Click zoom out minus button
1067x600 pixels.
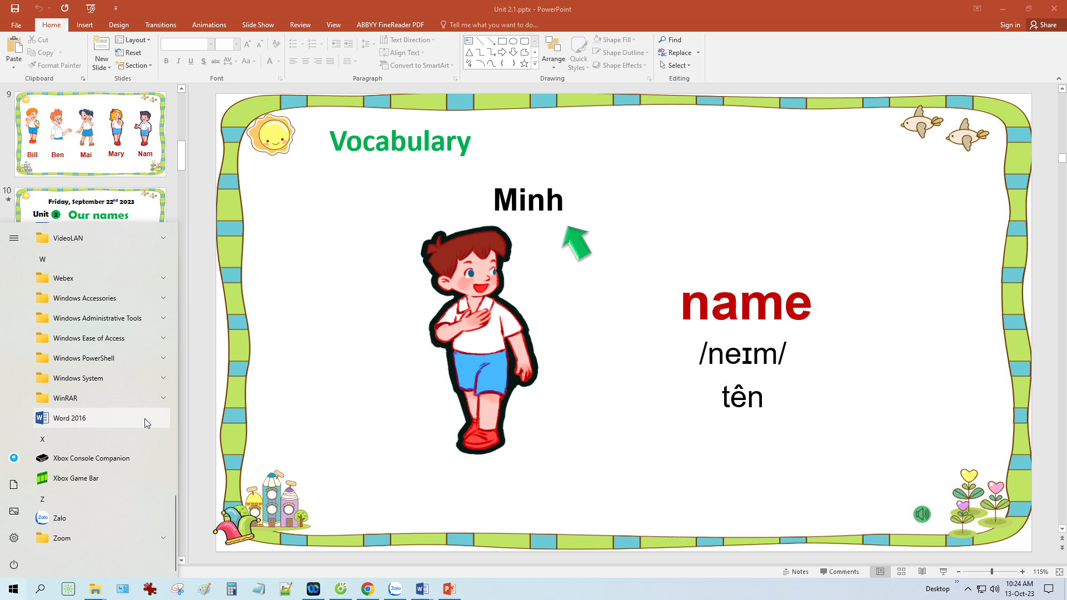tap(959, 572)
